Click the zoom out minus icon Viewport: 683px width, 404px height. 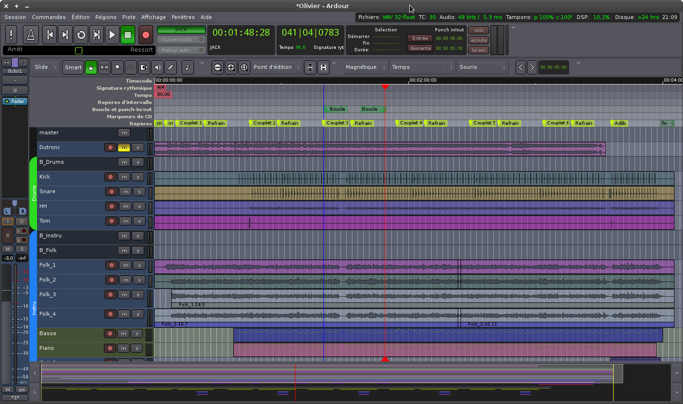(218, 67)
